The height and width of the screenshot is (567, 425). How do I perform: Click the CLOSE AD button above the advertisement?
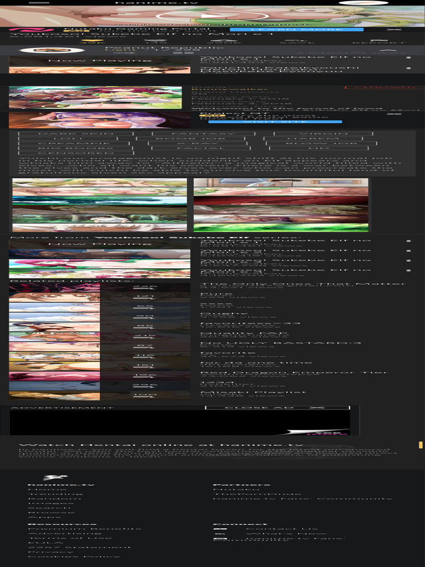tap(278, 408)
